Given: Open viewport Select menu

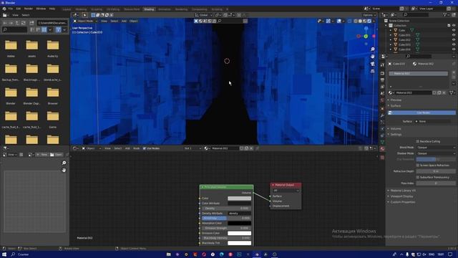Looking at the screenshot, I should (x=114, y=21).
